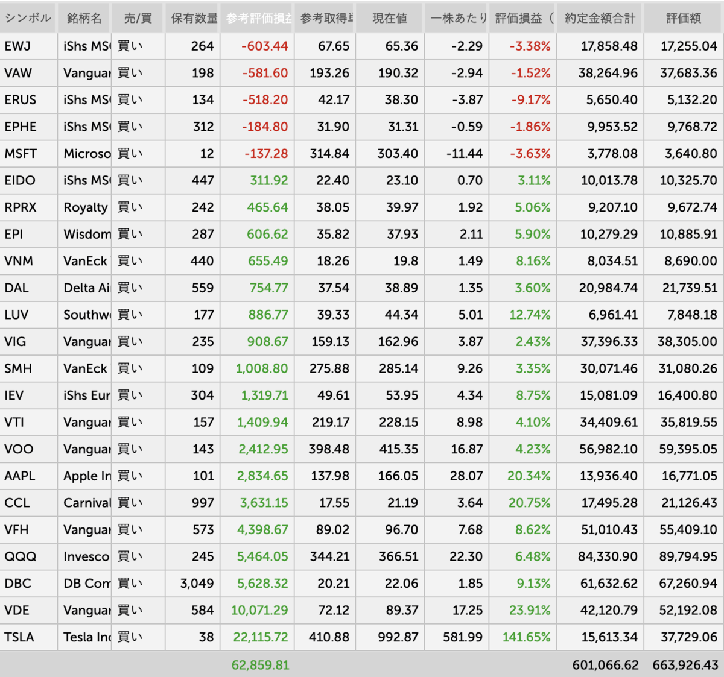724x677 pixels.
Task: Select the EPI symbol cell
Action: (28, 234)
